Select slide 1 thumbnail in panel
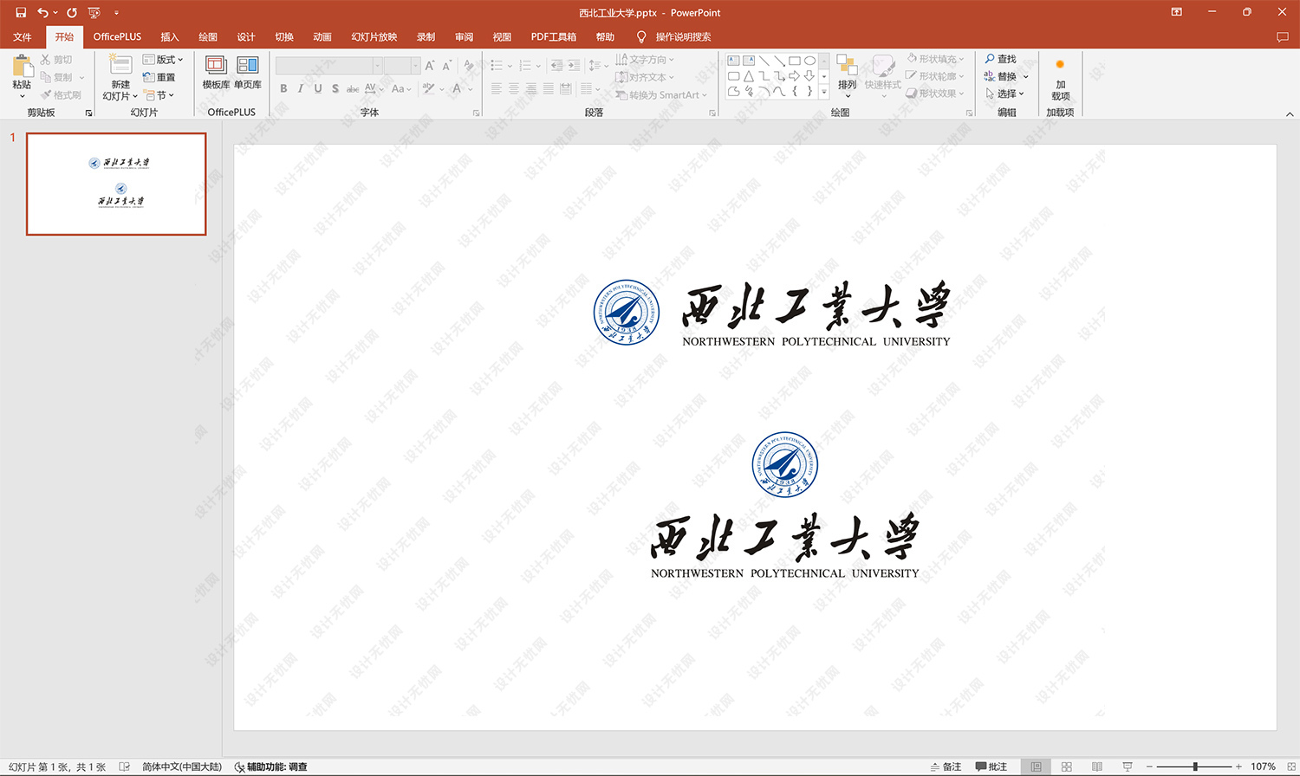Screen dimensions: 1300x776 [116, 184]
